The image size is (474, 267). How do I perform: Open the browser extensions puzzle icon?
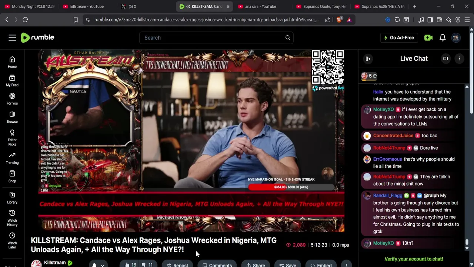click(x=397, y=20)
